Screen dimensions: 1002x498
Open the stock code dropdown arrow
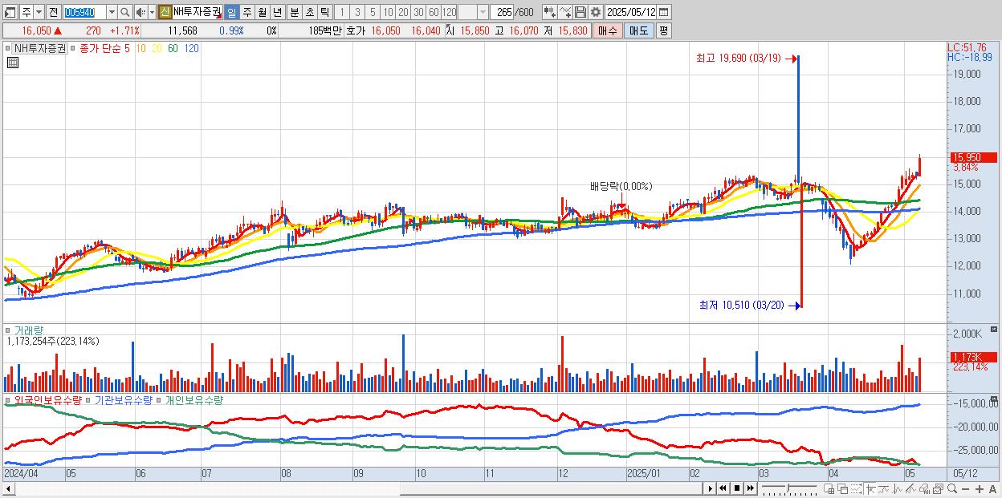point(111,12)
